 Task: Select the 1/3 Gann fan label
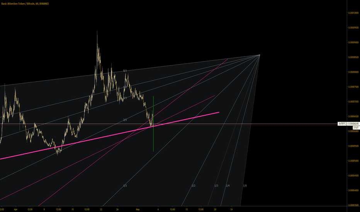click(216, 186)
